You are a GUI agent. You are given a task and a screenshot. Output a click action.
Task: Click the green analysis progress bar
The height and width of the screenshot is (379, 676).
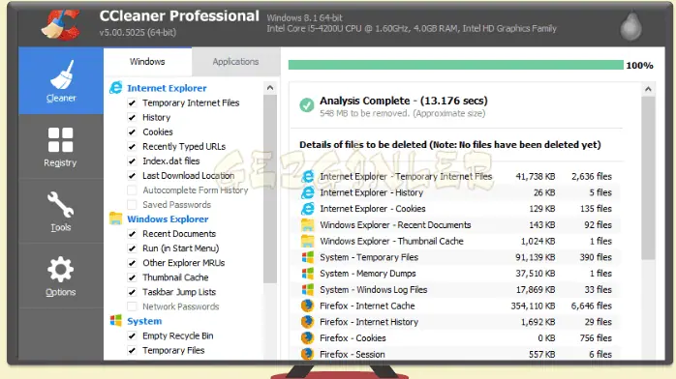pyautogui.click(x=456, y=65)
